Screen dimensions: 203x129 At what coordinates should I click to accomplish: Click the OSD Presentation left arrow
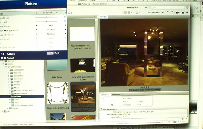[36, 13]
